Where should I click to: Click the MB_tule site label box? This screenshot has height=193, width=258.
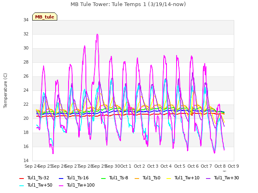click(45, 17)
